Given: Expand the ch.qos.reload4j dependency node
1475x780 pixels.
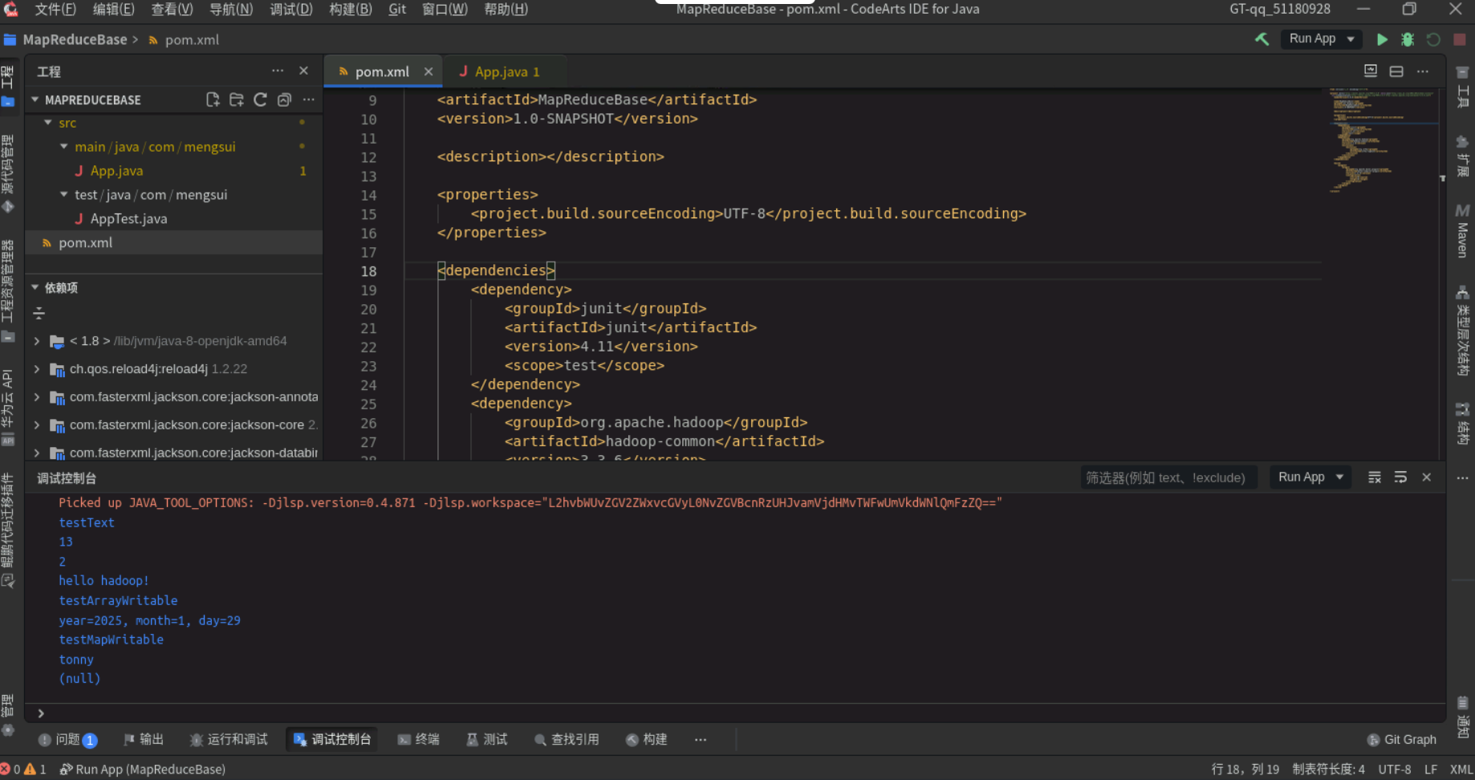Looking at the screenshot, I should click(x=37, y=369).
